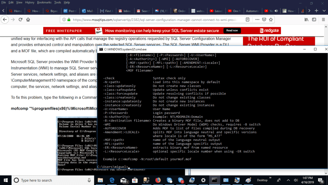Open new tab with plus button
The height and width of the screenshot is (185, 328).
tap(316, 11)
